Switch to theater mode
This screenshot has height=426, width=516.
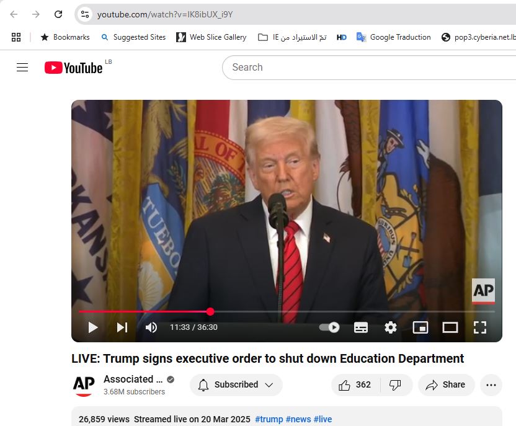pyautogui.click(x=450, y=327)
